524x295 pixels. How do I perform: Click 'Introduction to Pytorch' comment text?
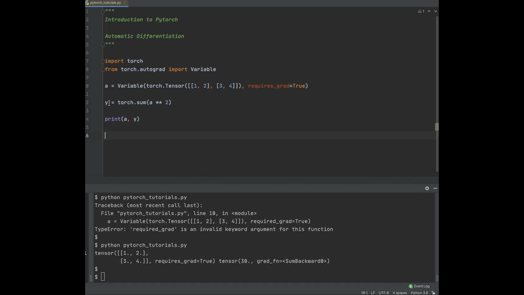(x=141, y=20)
